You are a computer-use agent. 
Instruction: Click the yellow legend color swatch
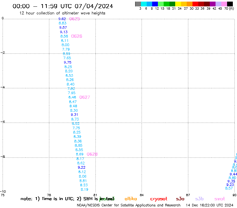pyautogui.click(x=178, y=4)
